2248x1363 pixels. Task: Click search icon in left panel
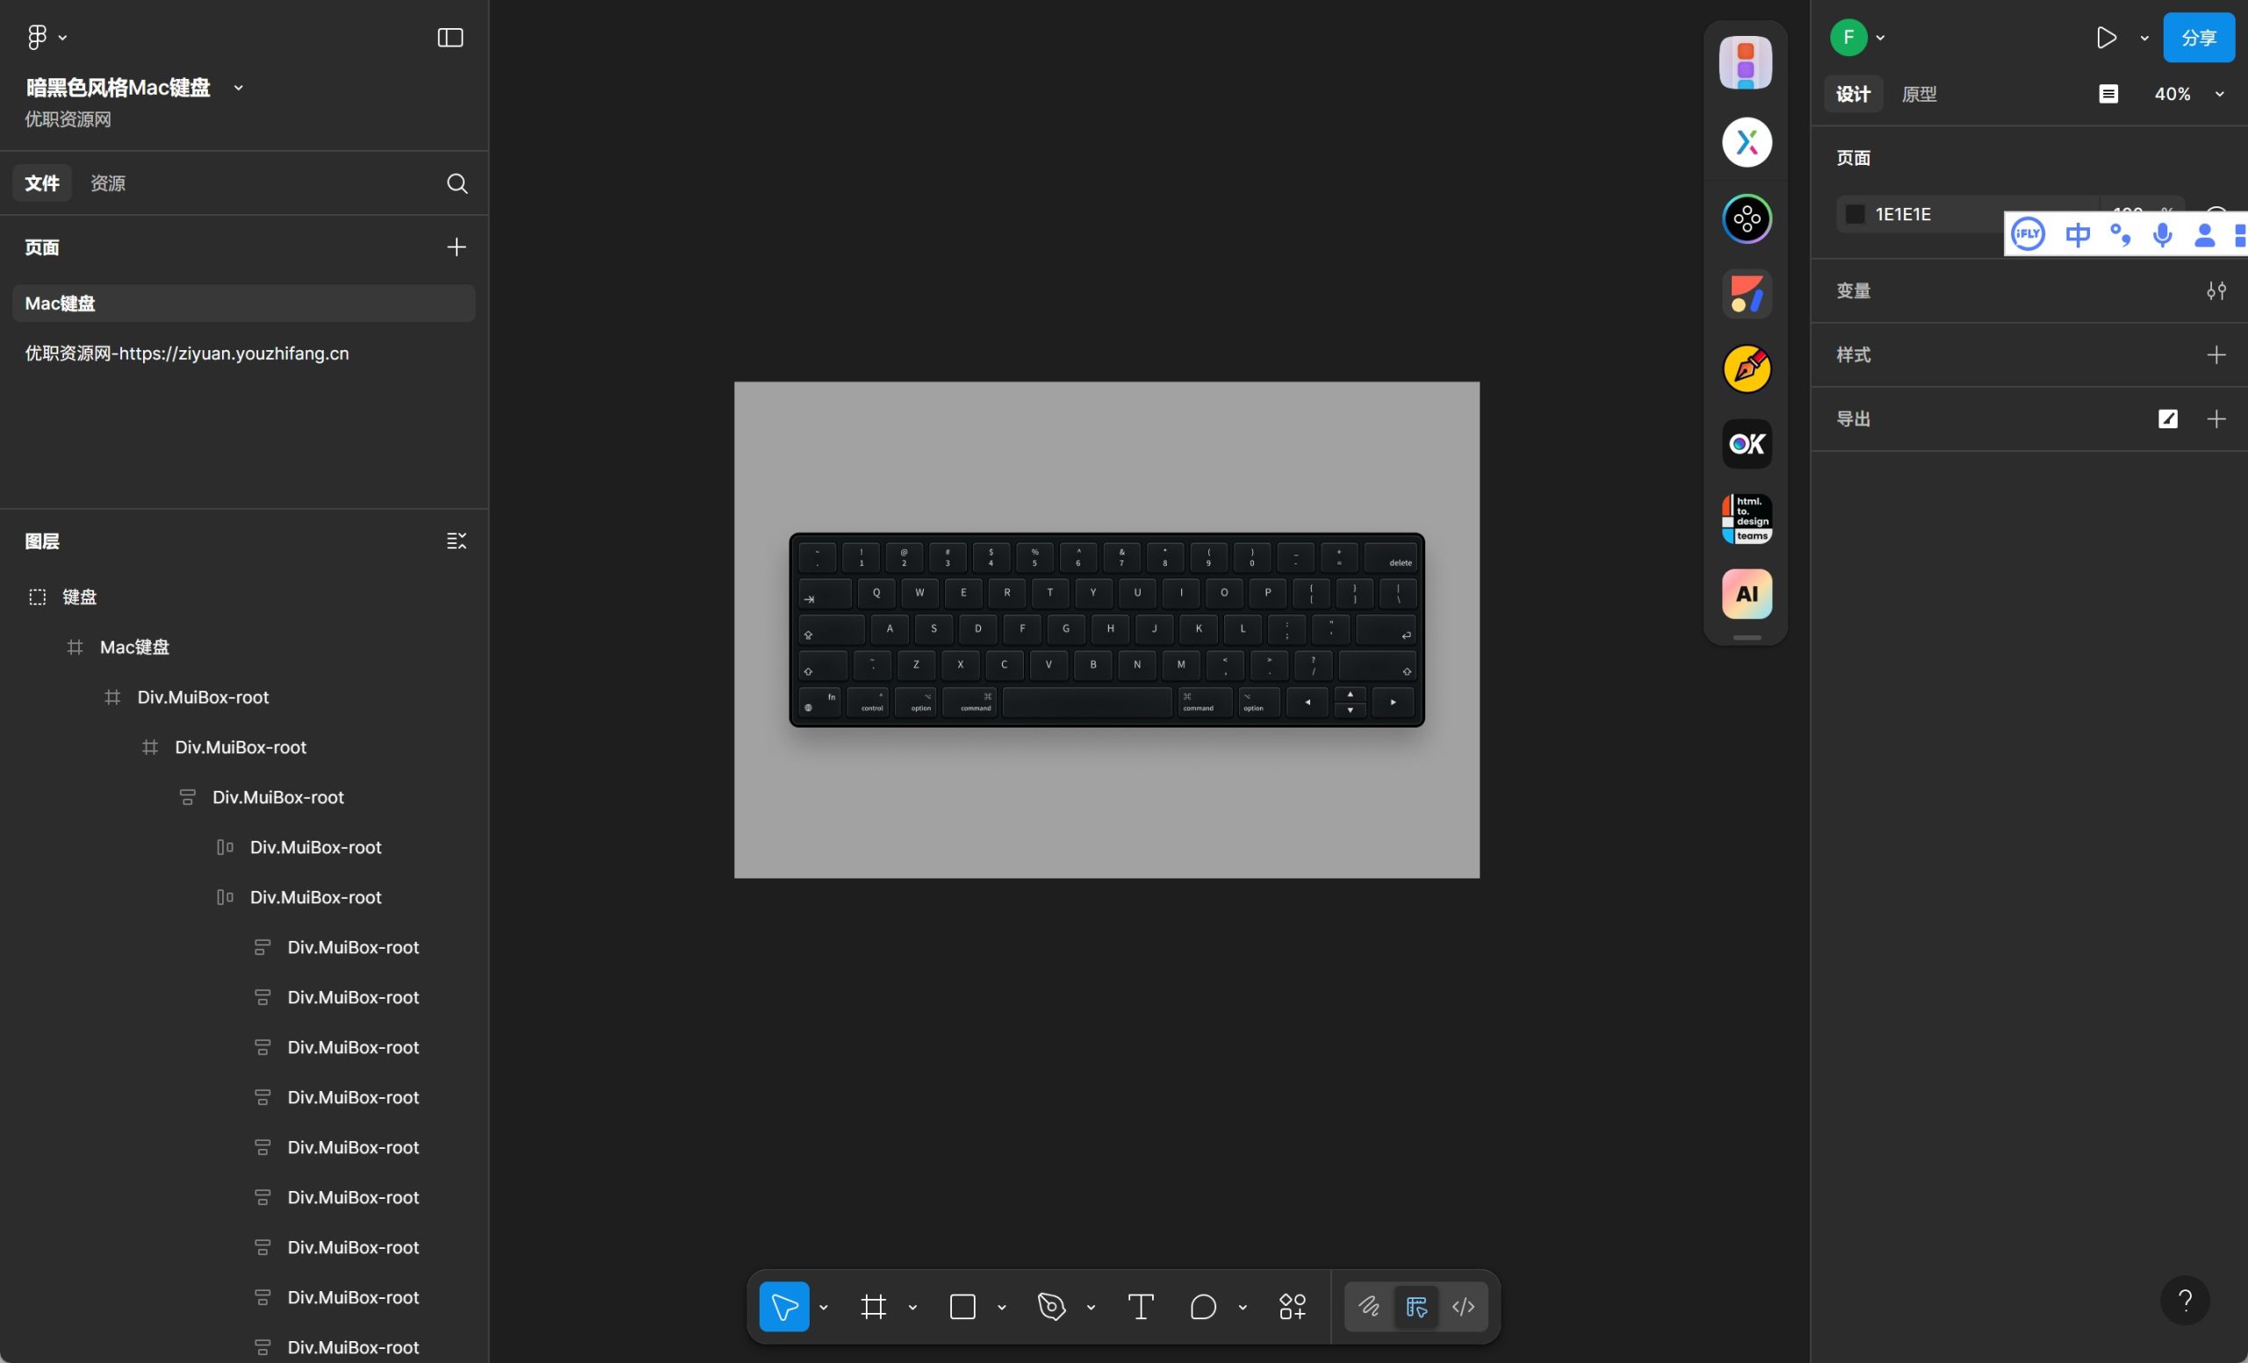point(458,183)
